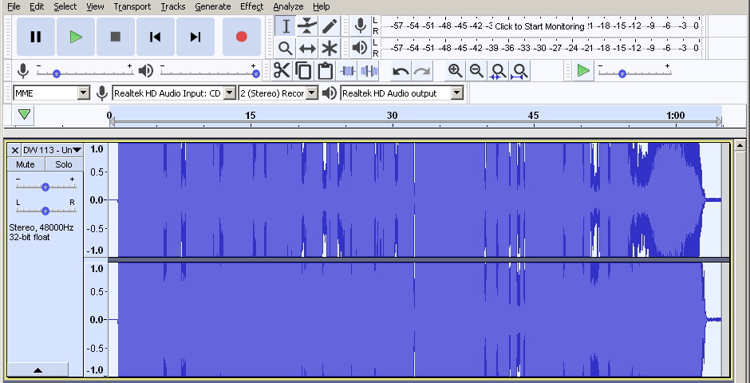
Task: Undo the last action
Action: coord(401,71)
